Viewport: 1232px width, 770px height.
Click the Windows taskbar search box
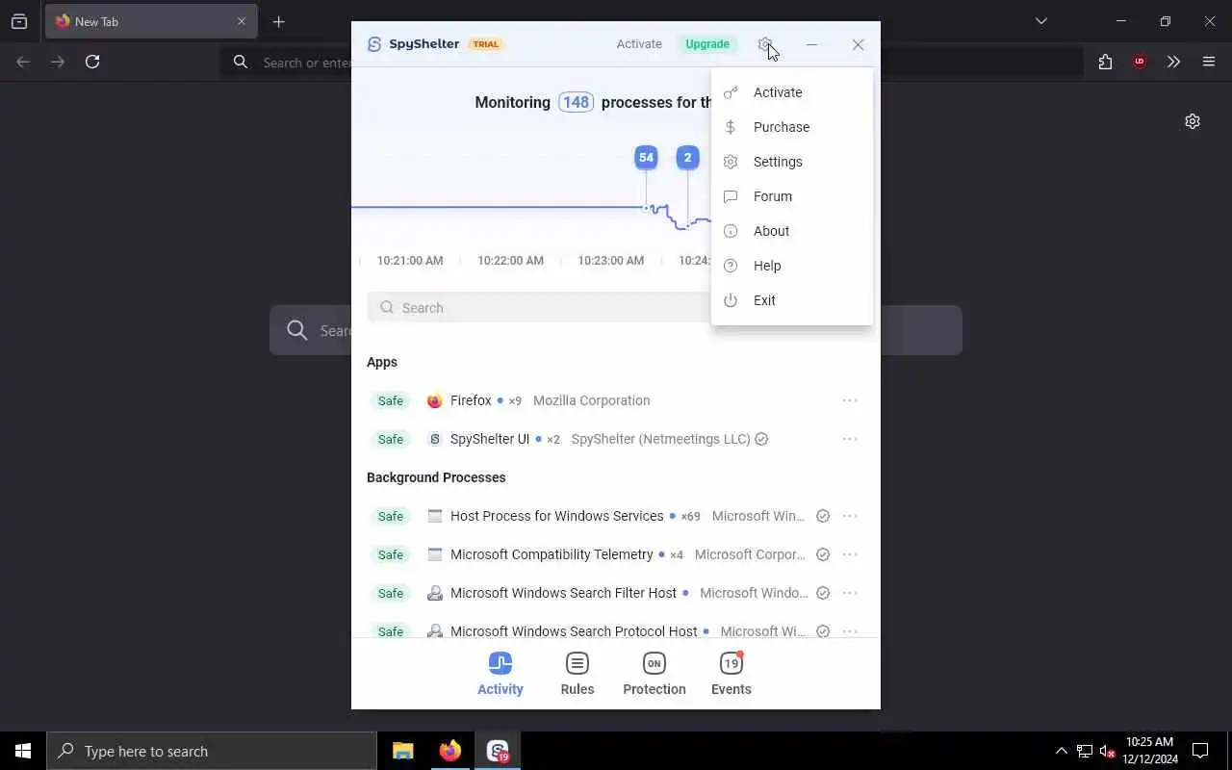(212, 751)
